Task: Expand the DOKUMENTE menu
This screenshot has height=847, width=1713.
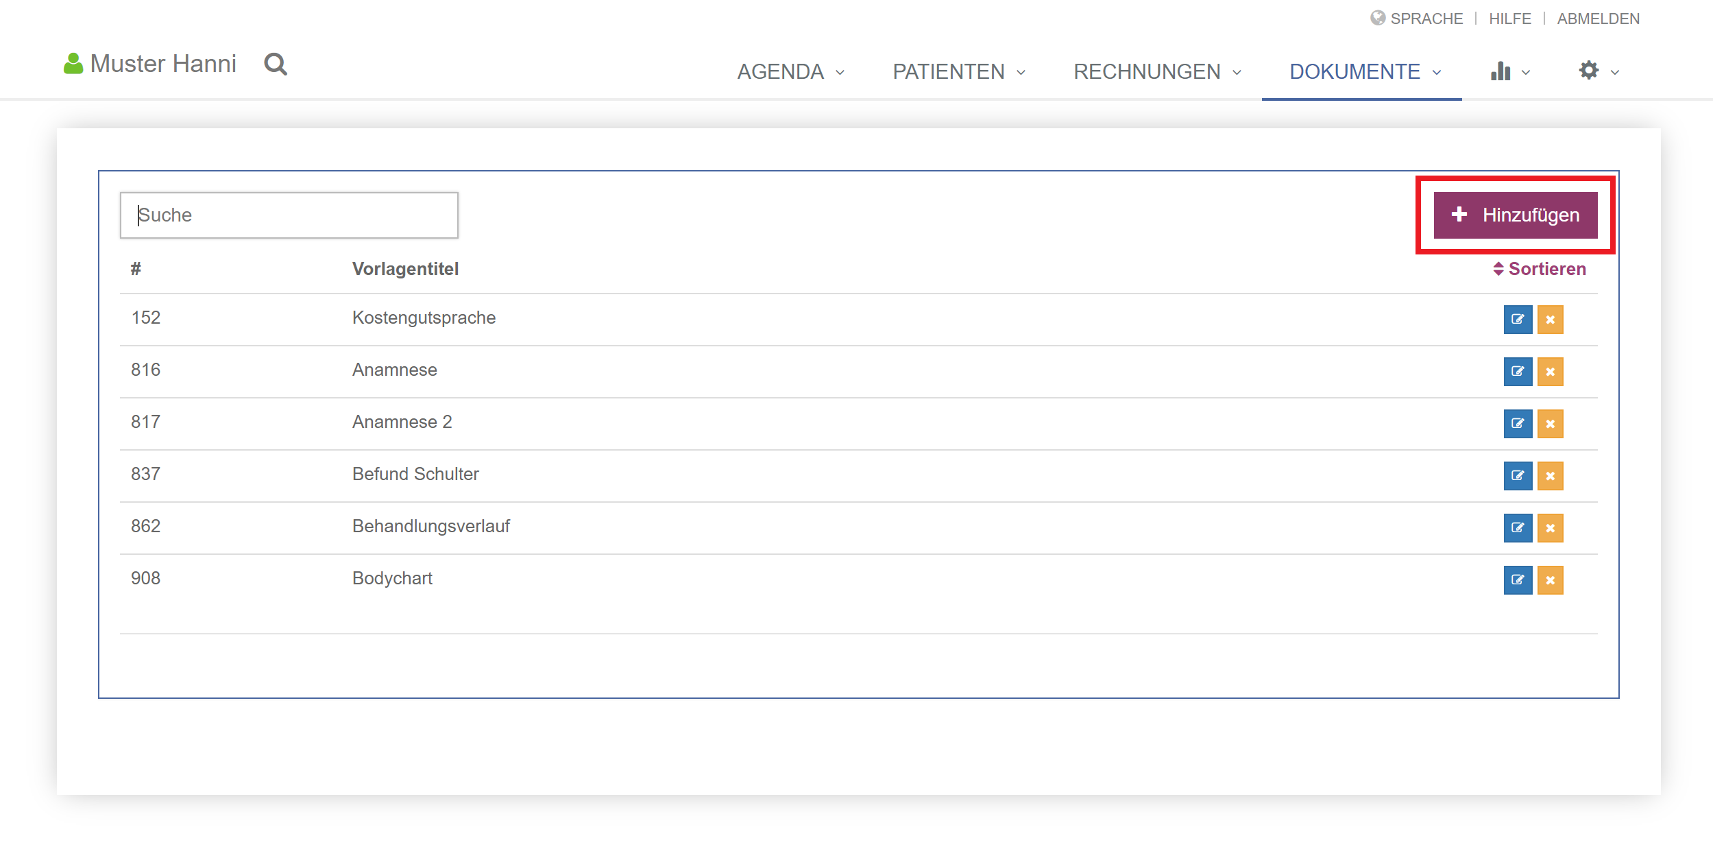Action: pyautogui.click(x=1365, y=71)
